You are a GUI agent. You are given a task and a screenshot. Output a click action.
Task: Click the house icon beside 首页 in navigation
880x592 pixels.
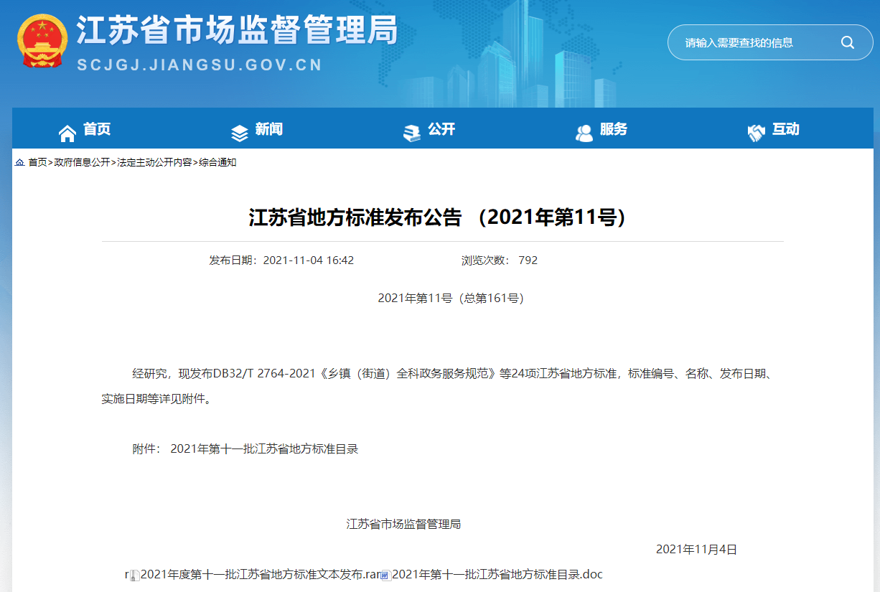(67, 133)
